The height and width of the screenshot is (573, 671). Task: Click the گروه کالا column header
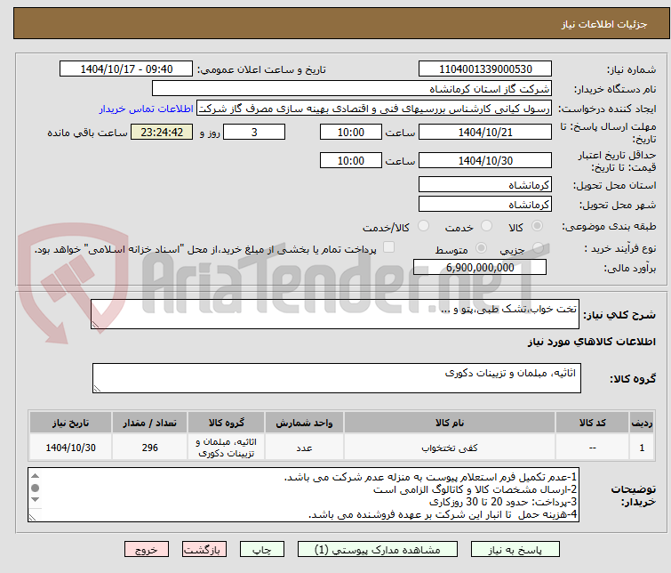tap(227, 423)
